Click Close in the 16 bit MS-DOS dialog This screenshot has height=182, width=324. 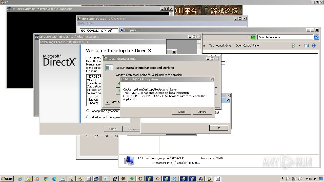(181, 112)
